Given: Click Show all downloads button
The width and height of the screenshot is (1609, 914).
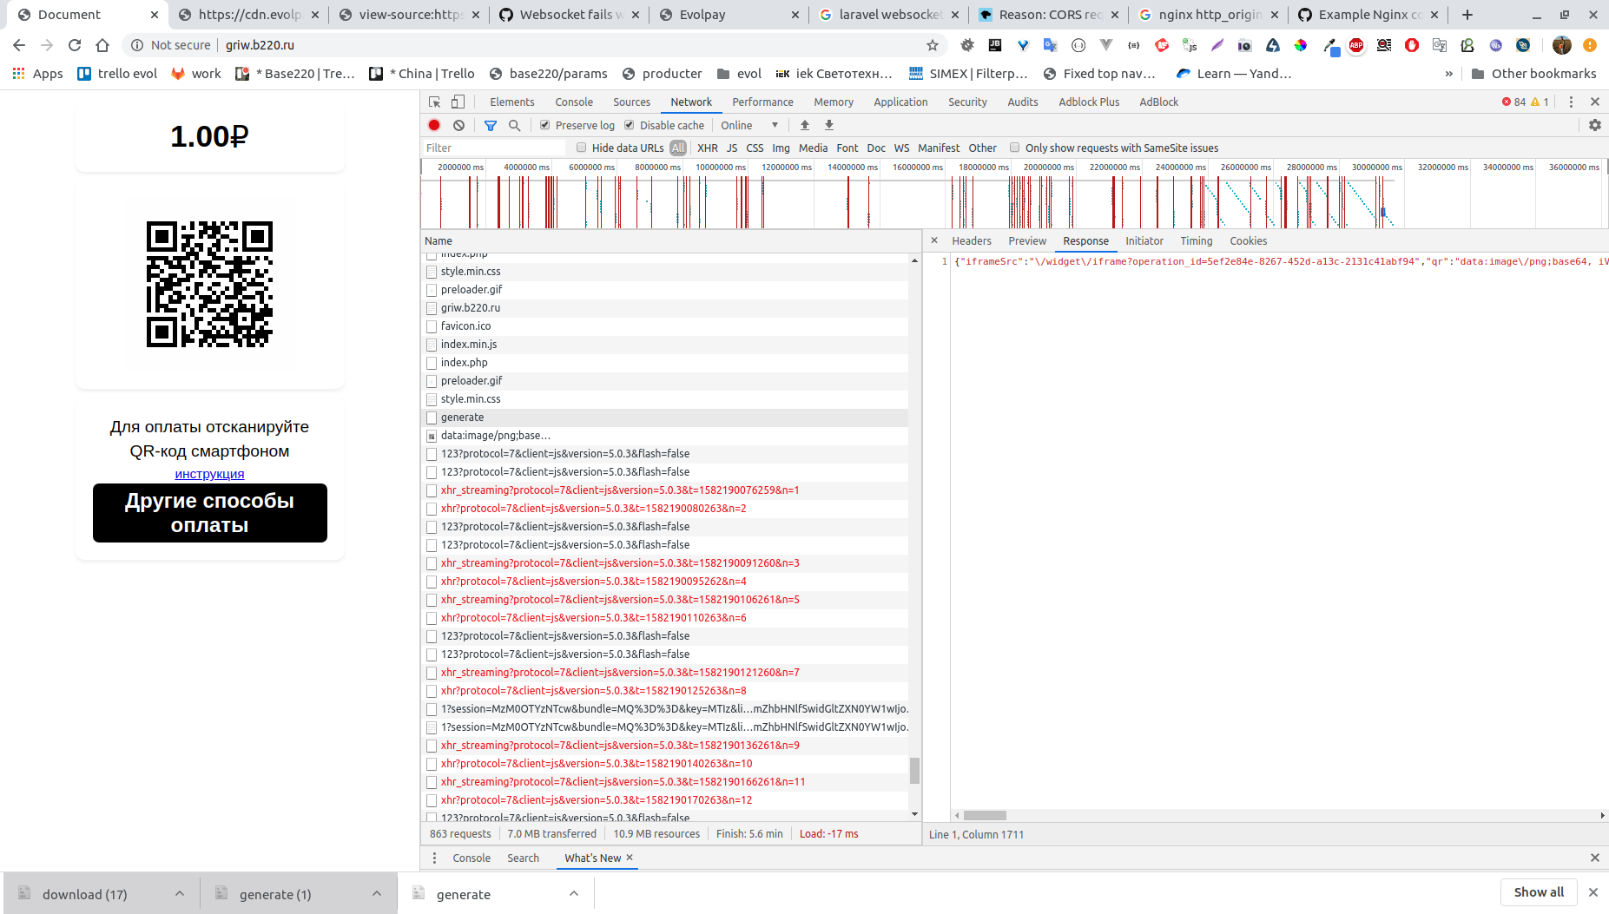Looking at the screenshot, I should click(1539, 892).
